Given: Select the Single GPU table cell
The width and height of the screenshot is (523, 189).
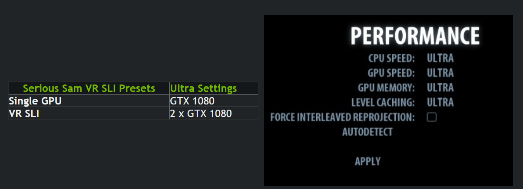Looking at the screenshot, I should point(89,101).
